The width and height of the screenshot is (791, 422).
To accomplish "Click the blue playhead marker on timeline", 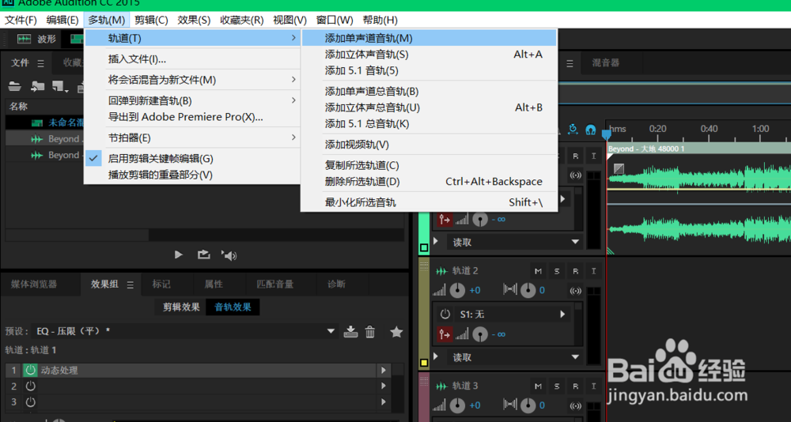I will tap(606, 134).
